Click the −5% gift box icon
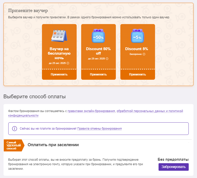Screen dimensions: 197x178 (x=138, y=36)
